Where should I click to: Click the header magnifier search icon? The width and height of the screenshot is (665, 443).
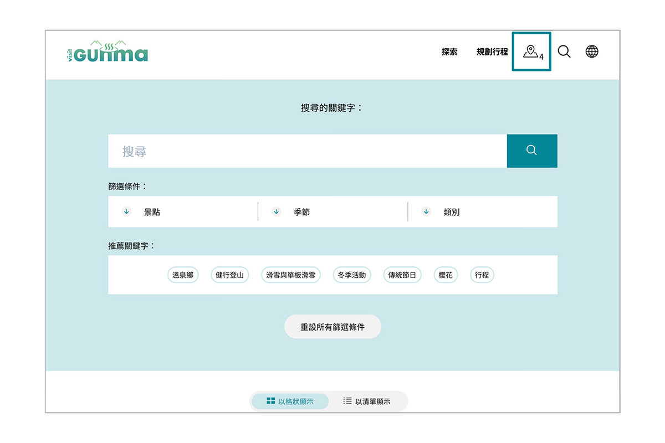click(x=564, y=52)
